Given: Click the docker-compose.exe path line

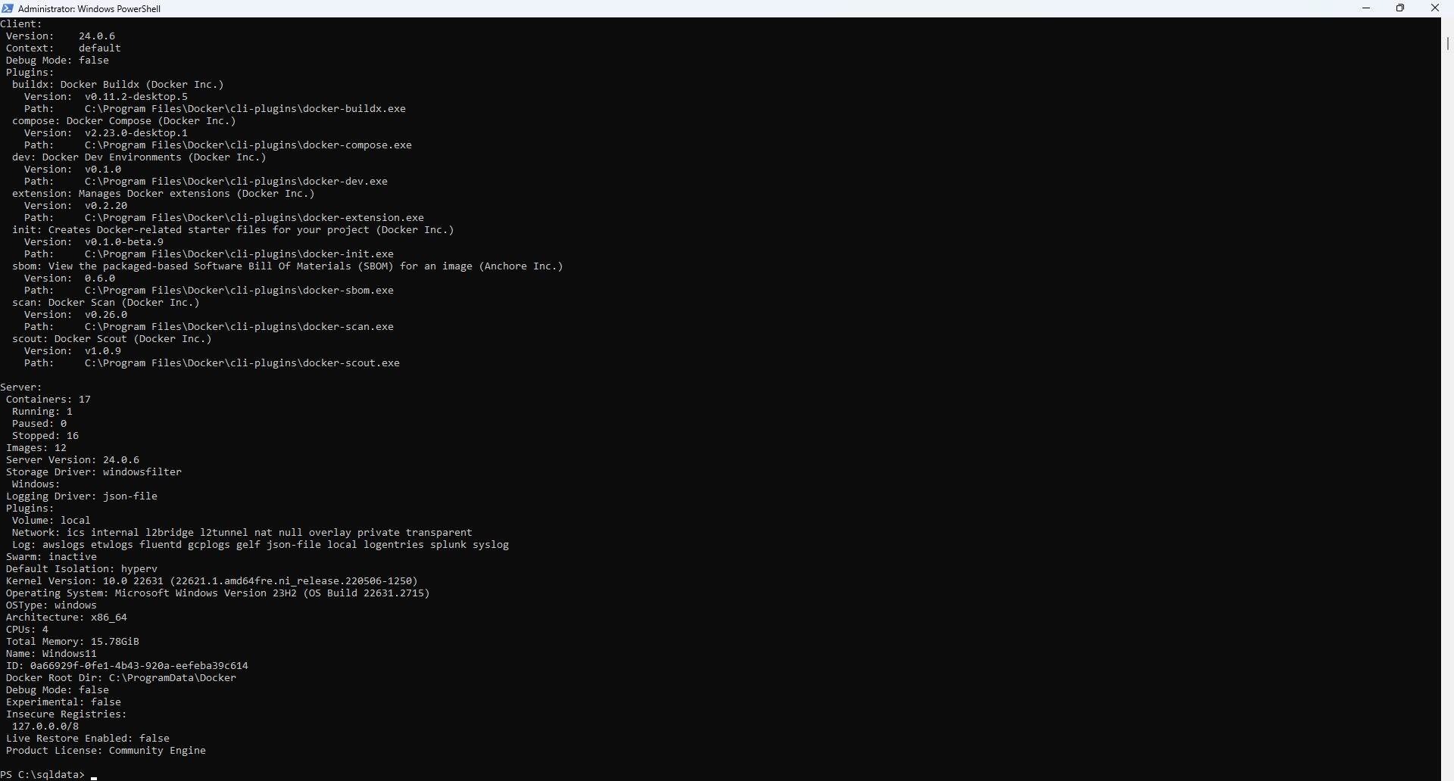Looking at the screenshot, I should pos(218,145).
